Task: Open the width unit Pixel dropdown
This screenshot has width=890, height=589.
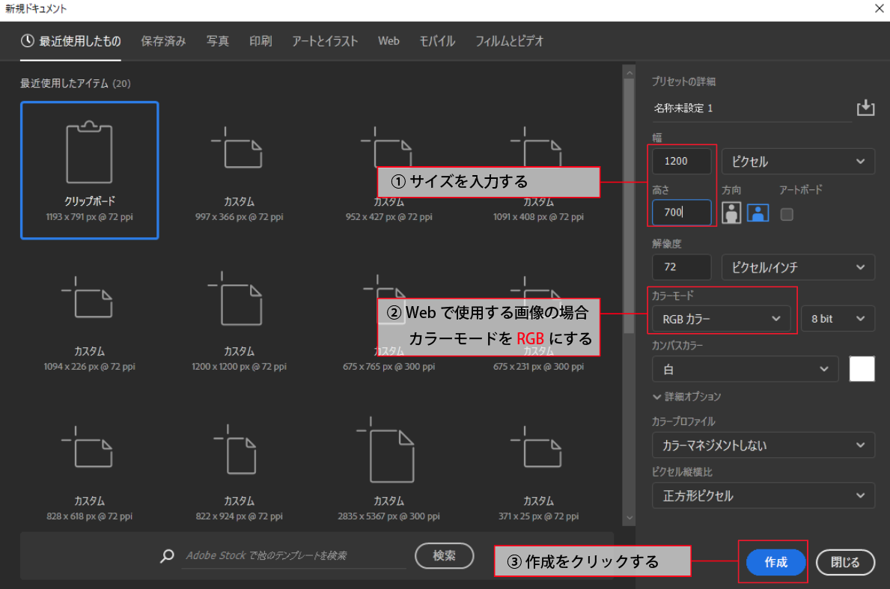Action: tap(798, 162)
